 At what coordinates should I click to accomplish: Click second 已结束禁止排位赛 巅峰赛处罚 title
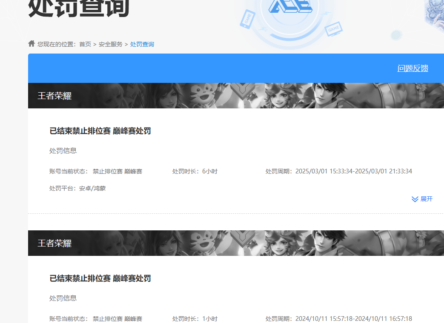[x=100, y=278]
